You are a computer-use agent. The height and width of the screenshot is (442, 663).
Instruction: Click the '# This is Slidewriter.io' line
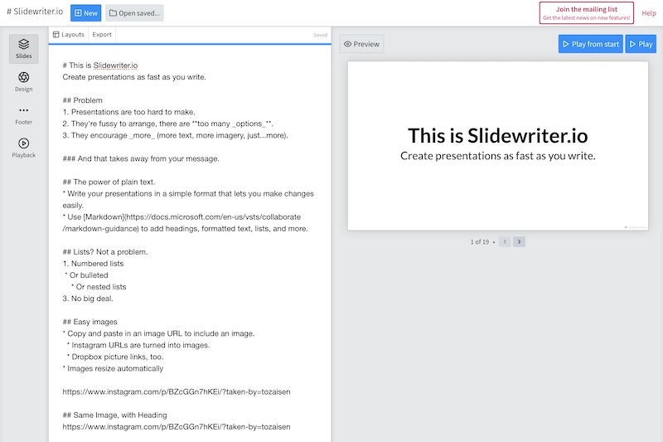pos(100,66)
